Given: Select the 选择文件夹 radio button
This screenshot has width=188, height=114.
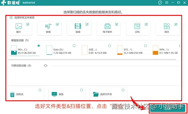Looking at the screenshot, I should click(x=123, y=90).
